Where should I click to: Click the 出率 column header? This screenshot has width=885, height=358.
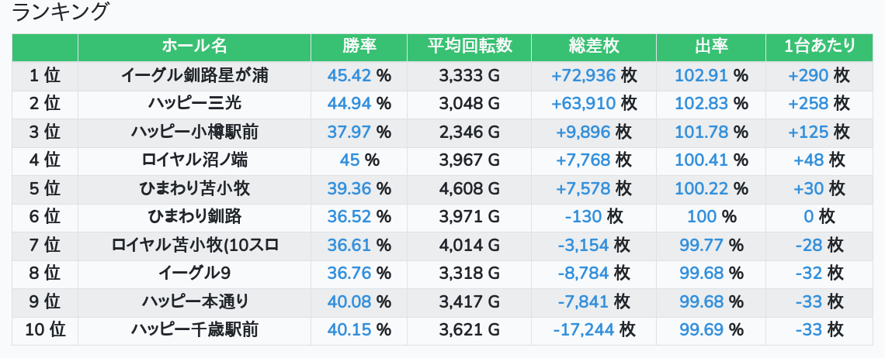pos(710,46)
